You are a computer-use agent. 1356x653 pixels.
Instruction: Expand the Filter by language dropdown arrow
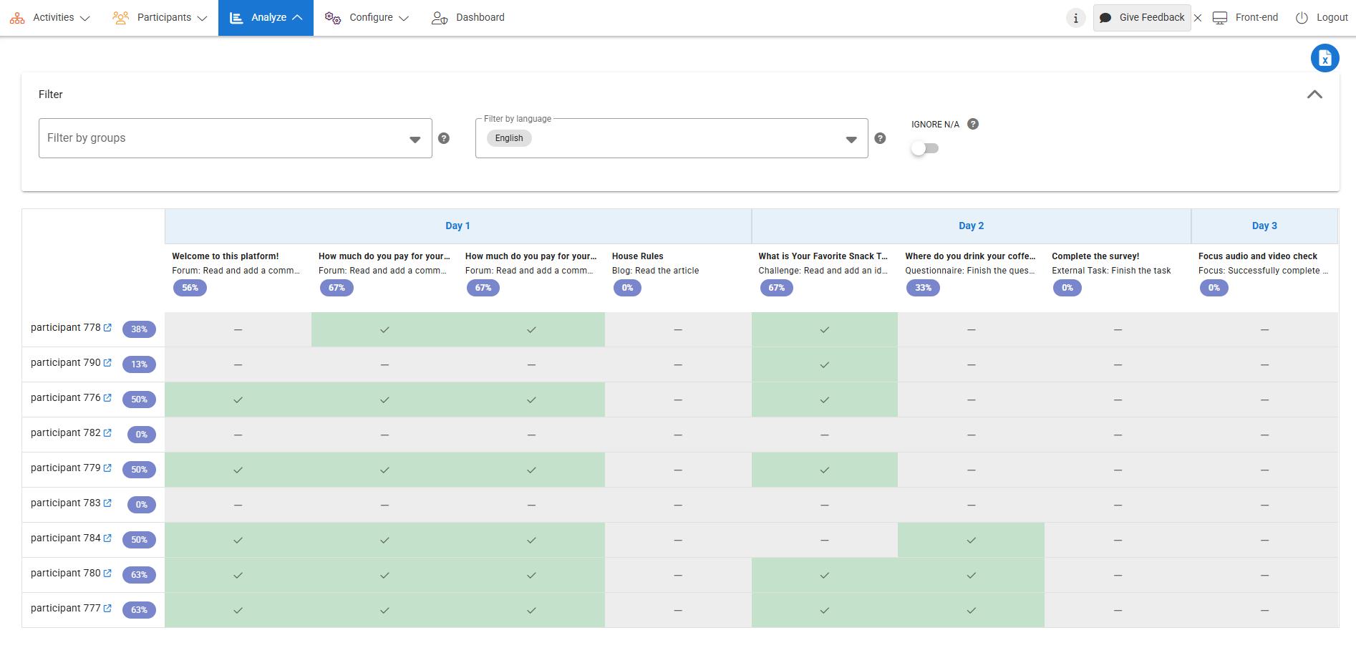point(851,140)
